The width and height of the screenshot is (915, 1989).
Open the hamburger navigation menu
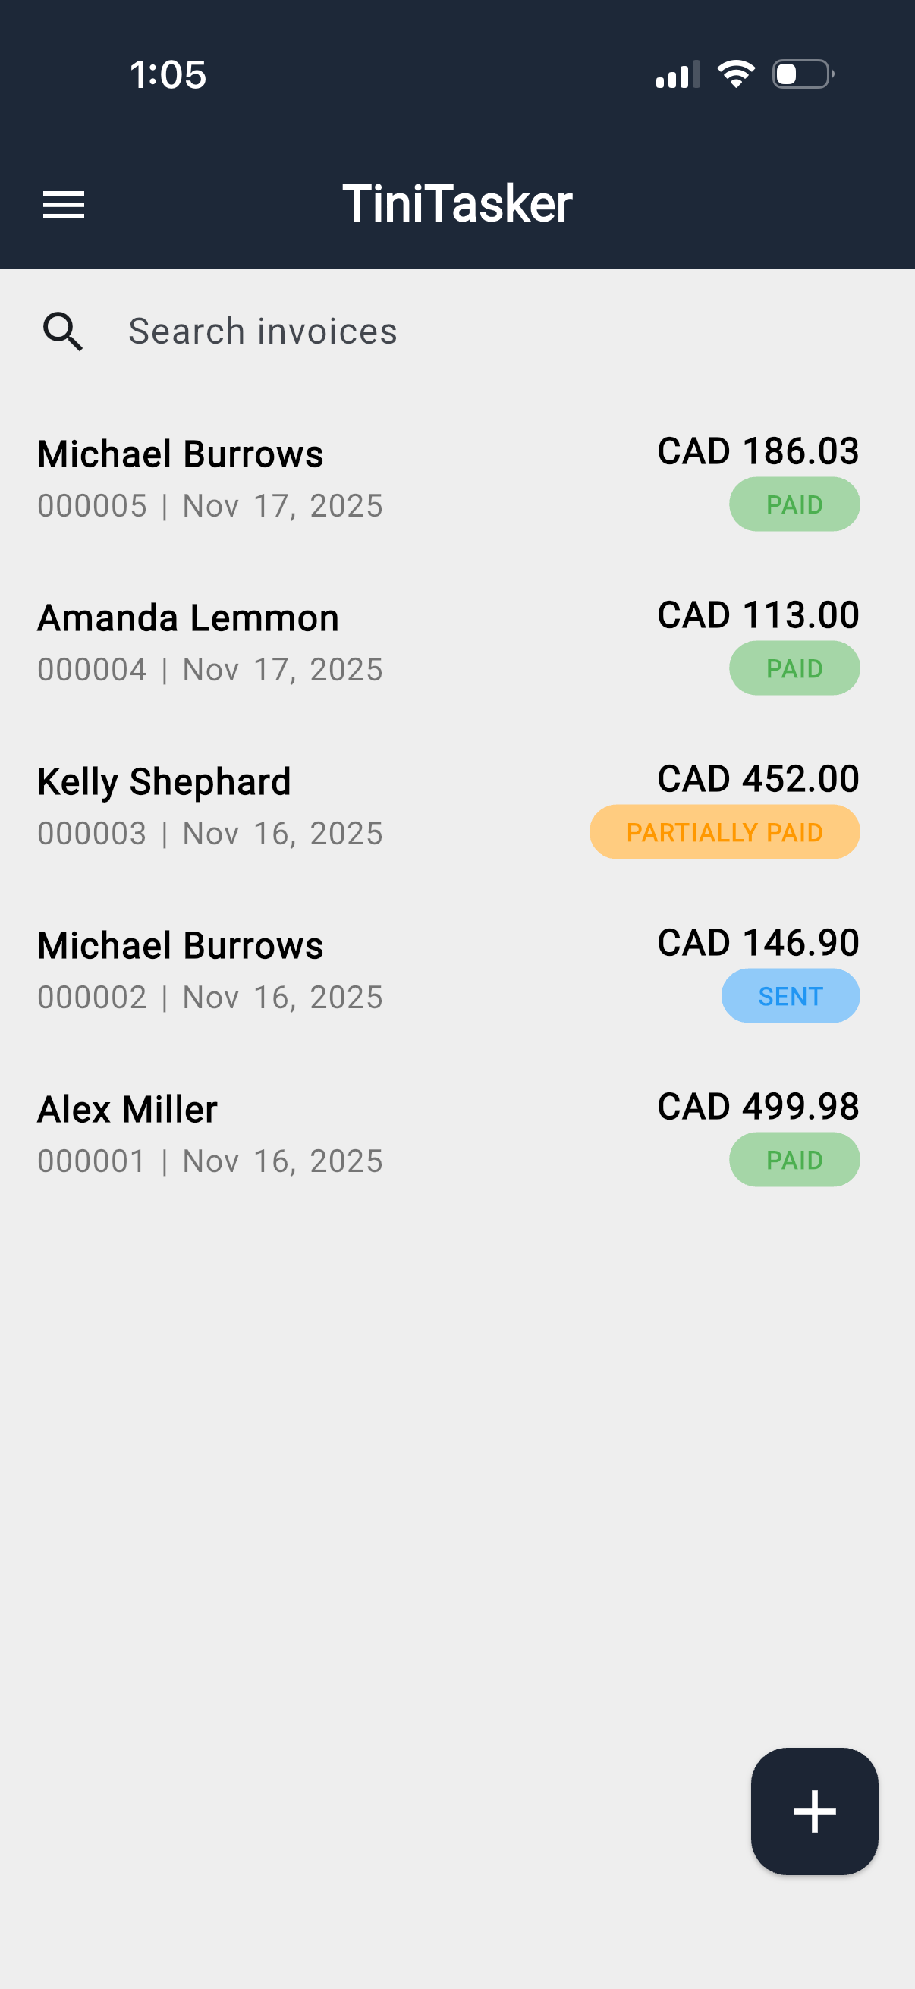63,205
